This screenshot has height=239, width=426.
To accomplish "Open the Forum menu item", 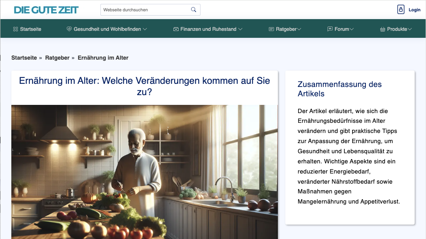I will [342, 28].
